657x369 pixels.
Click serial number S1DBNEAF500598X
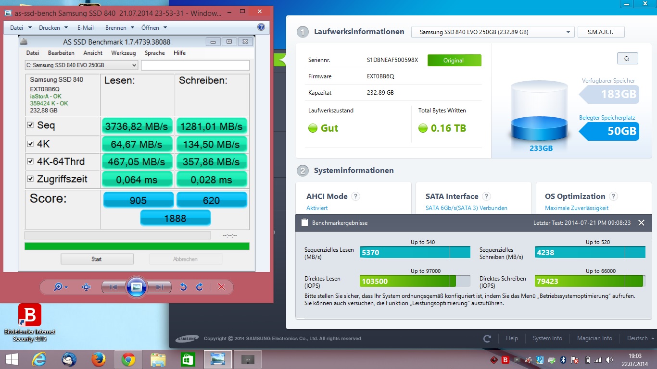[x=392, y=61]
